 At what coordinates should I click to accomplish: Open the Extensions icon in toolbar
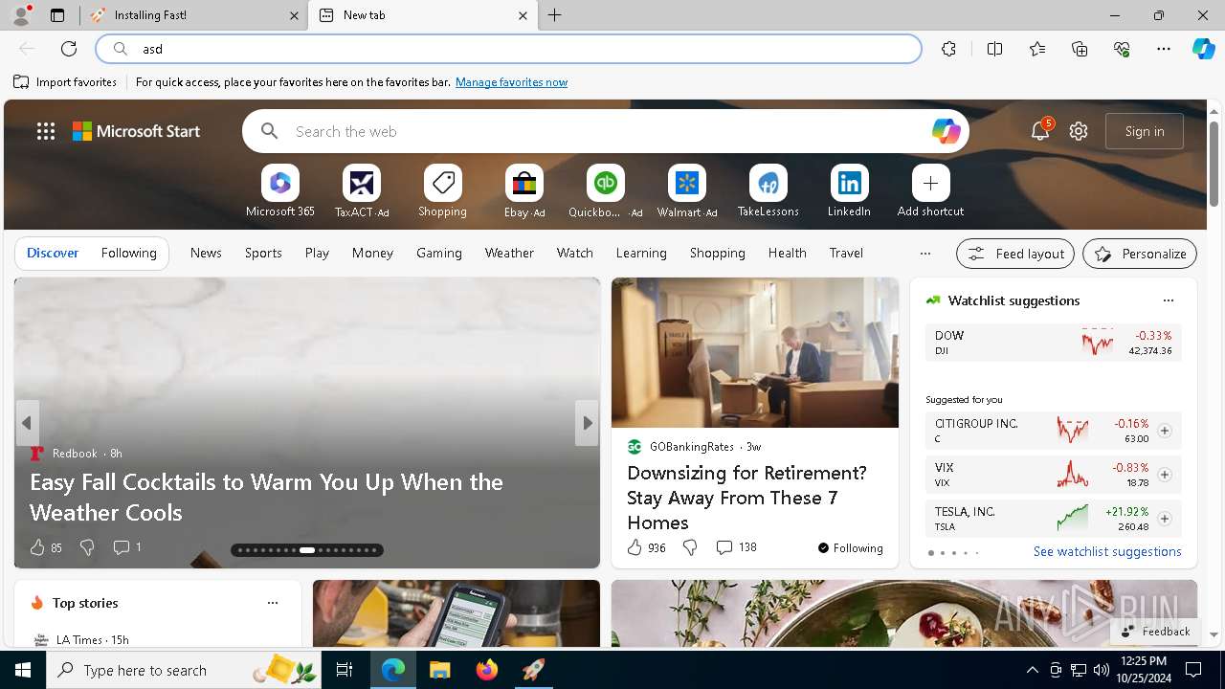pyautogui.click(x=948, y=49)
